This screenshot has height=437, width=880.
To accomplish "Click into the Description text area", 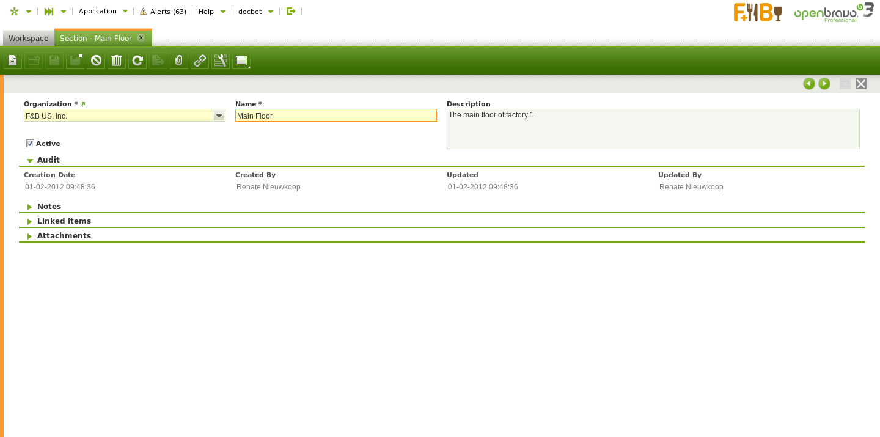I will coord(653,129).
